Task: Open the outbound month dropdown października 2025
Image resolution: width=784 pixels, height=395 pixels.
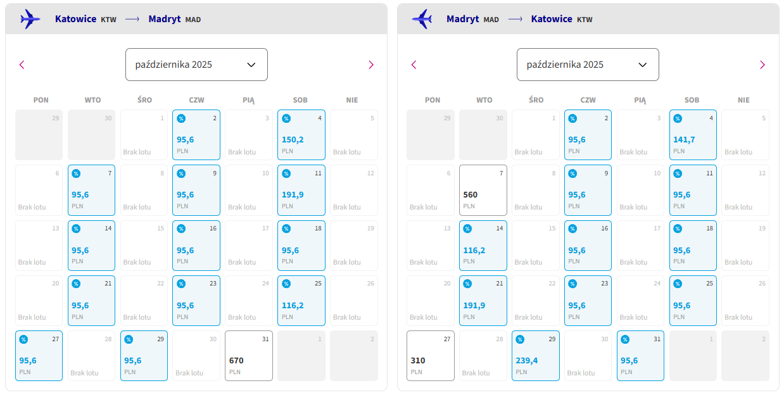Action: pyautogui.click(x=196, y=65)
